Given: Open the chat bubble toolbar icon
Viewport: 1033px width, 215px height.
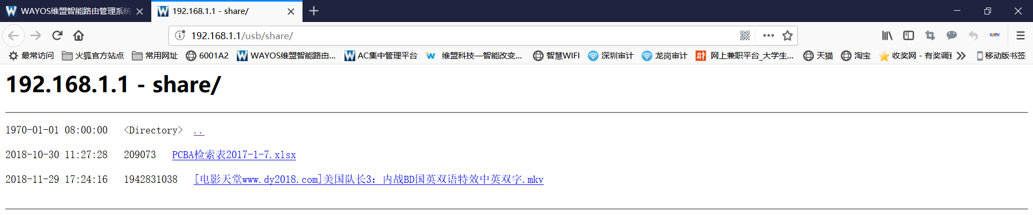Looking at the screenshot, I should [952, 35].
